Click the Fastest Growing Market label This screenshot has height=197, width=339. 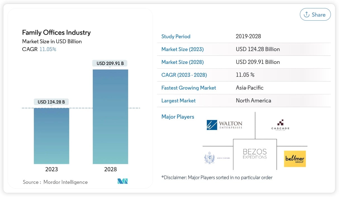[x=189, y=88]
